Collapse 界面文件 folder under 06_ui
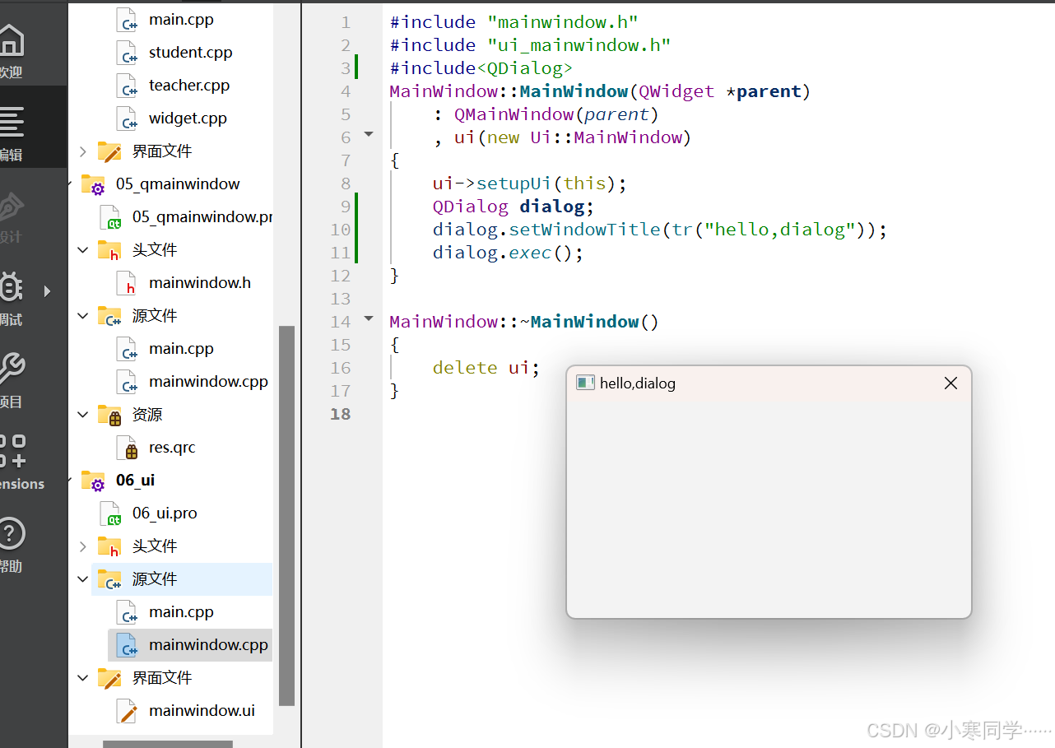Viewport: 1055px width, 748px height. (82, 678)
